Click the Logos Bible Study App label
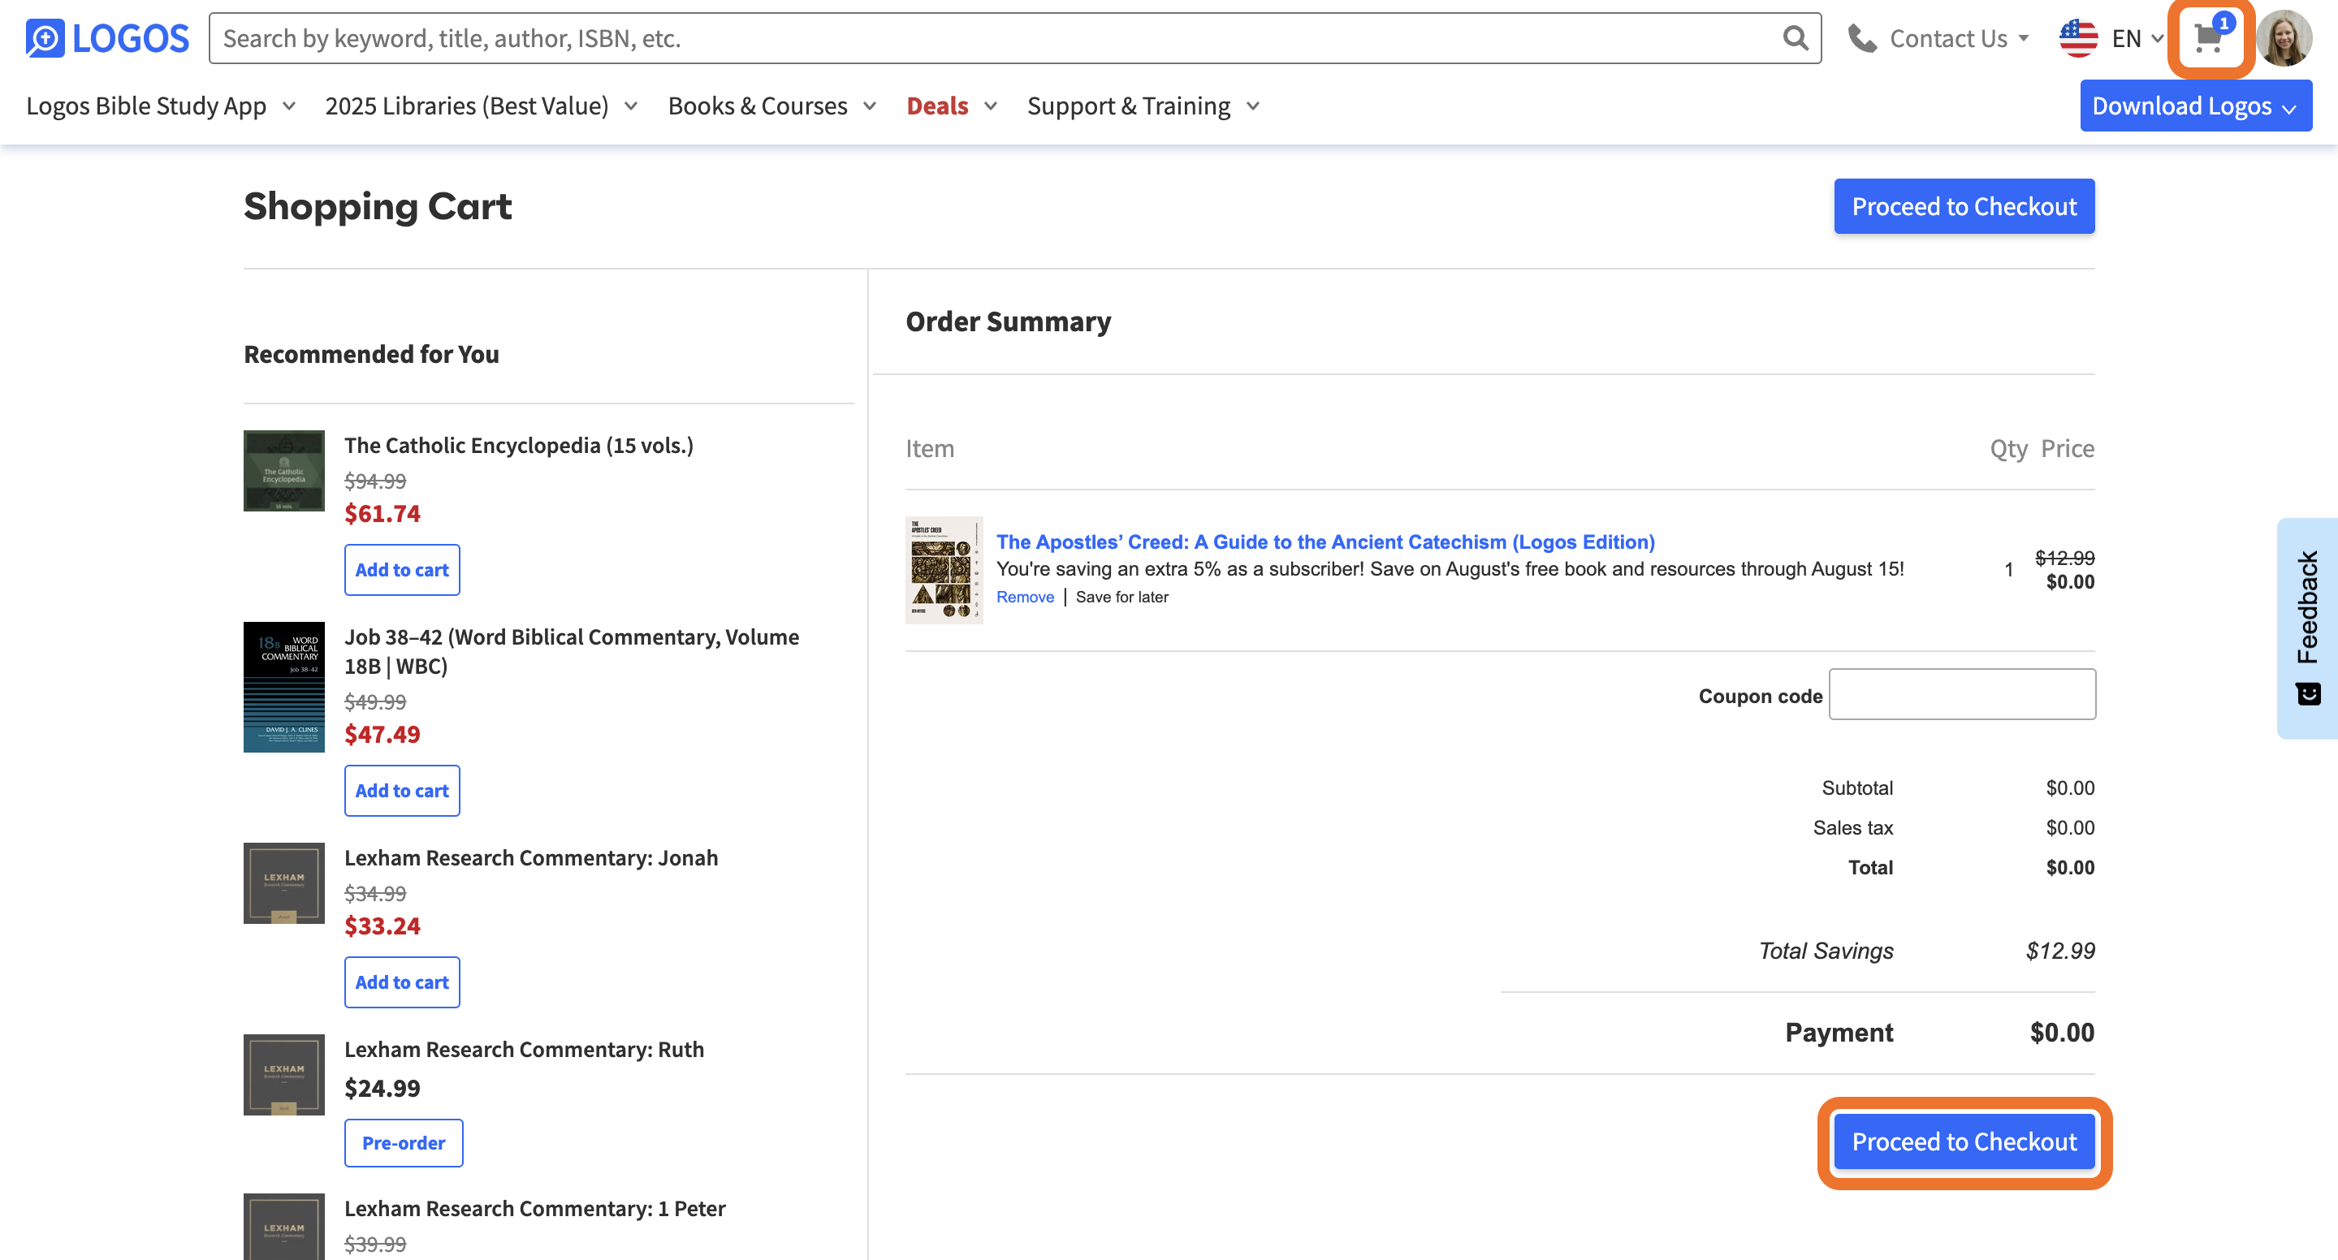The height and width of the screenshot is (1260, 2338). pos(146,106)
